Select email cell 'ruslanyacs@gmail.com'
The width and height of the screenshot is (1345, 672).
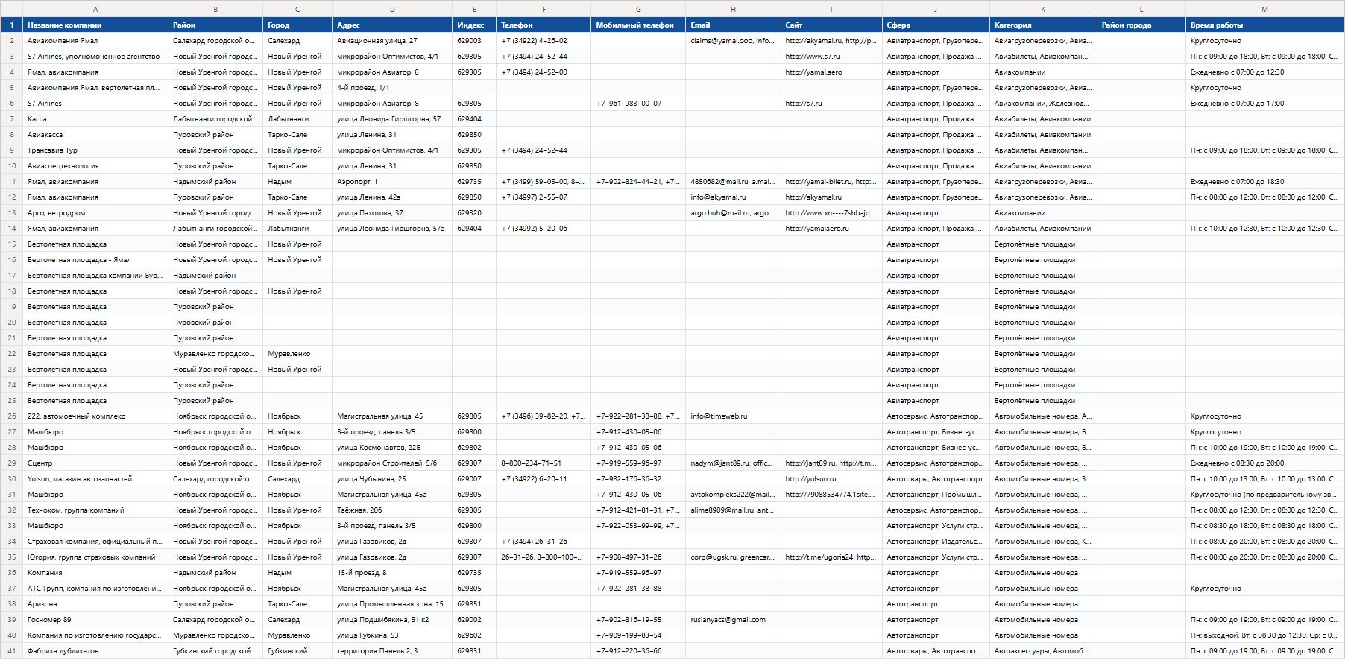733,620
